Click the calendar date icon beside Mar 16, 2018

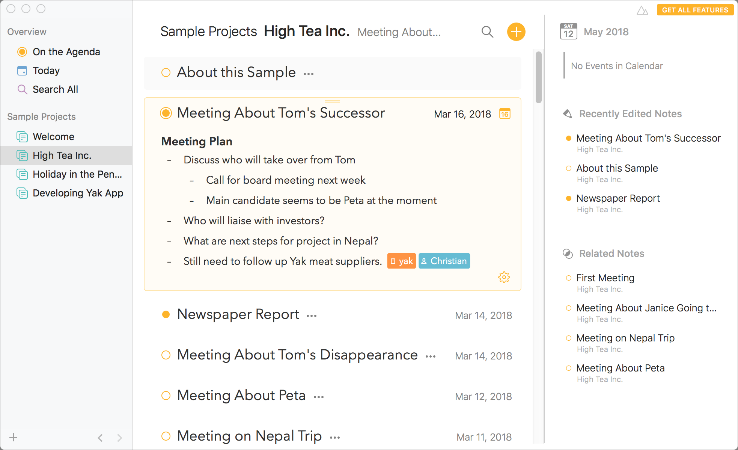tap(505, 114)
